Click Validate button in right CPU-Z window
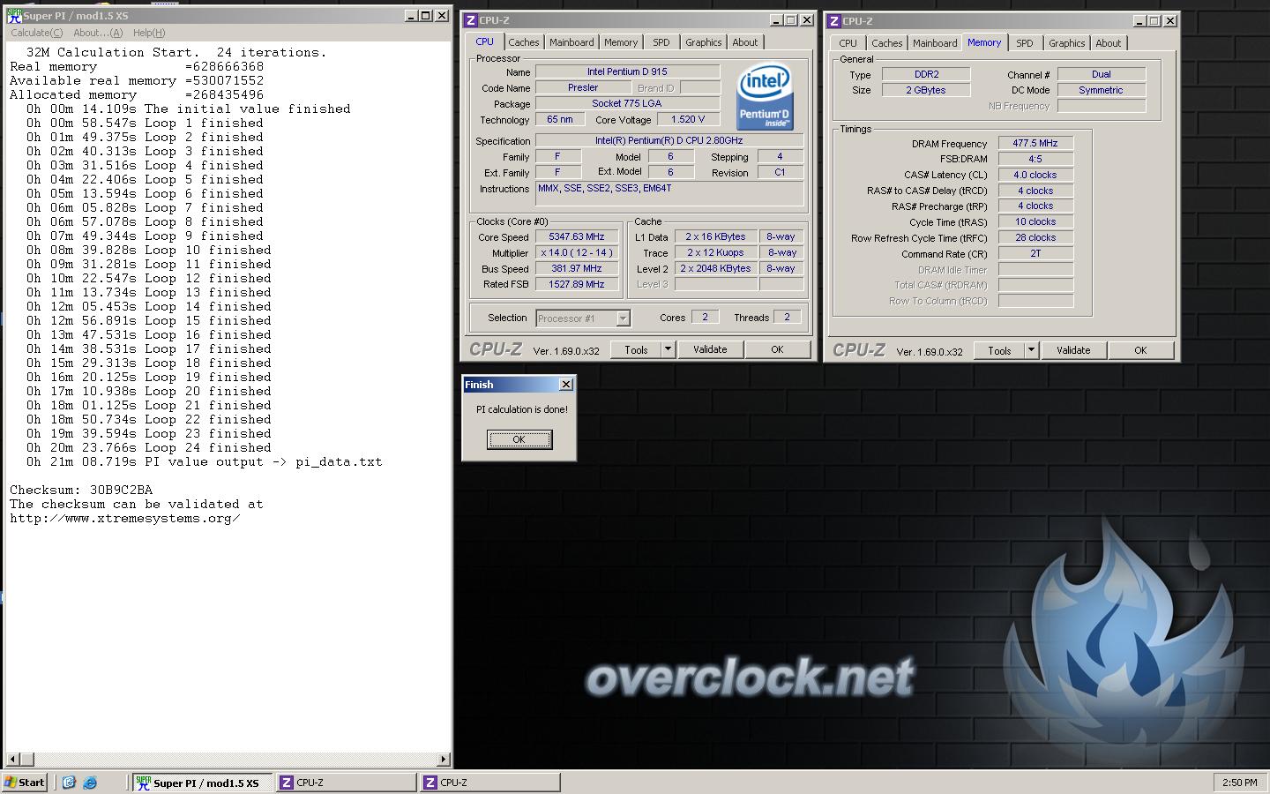This screenshot has height=794, width=1270. point(1073,350)
